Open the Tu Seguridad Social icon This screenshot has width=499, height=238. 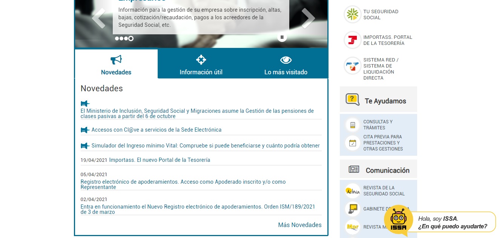pos(352,14)
